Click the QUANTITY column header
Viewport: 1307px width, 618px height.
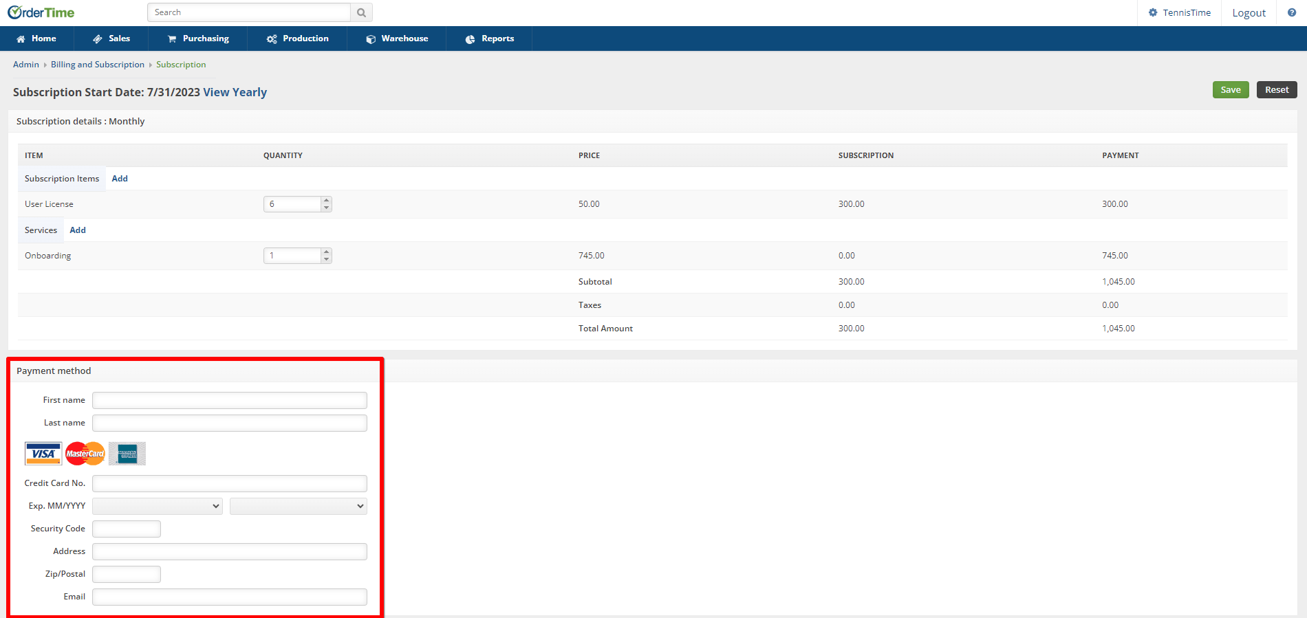[x=283, y=155]
